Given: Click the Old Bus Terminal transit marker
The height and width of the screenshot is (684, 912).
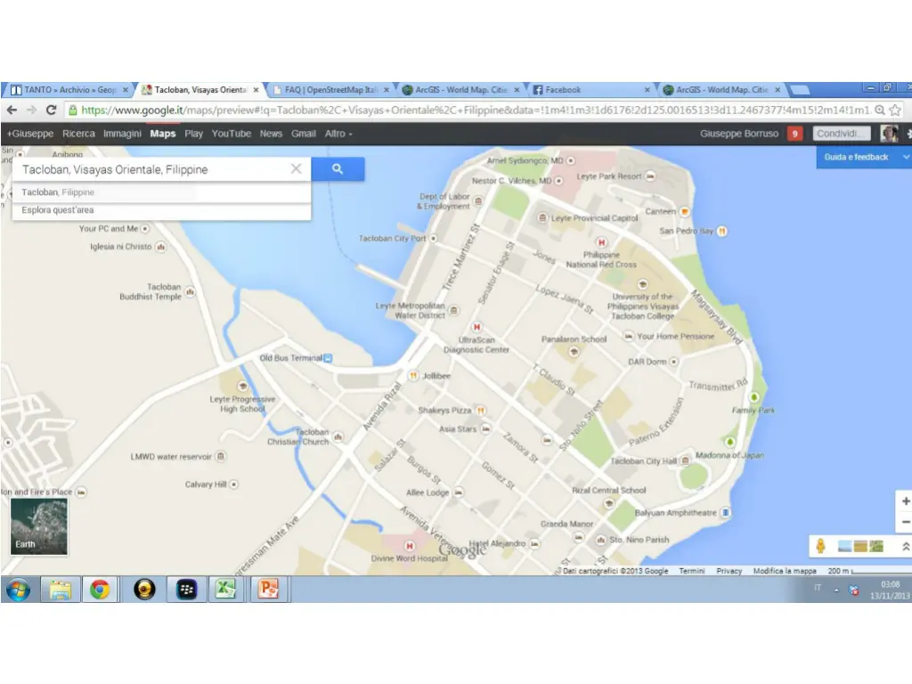Looking at the screenshot, I should [328, 358].
